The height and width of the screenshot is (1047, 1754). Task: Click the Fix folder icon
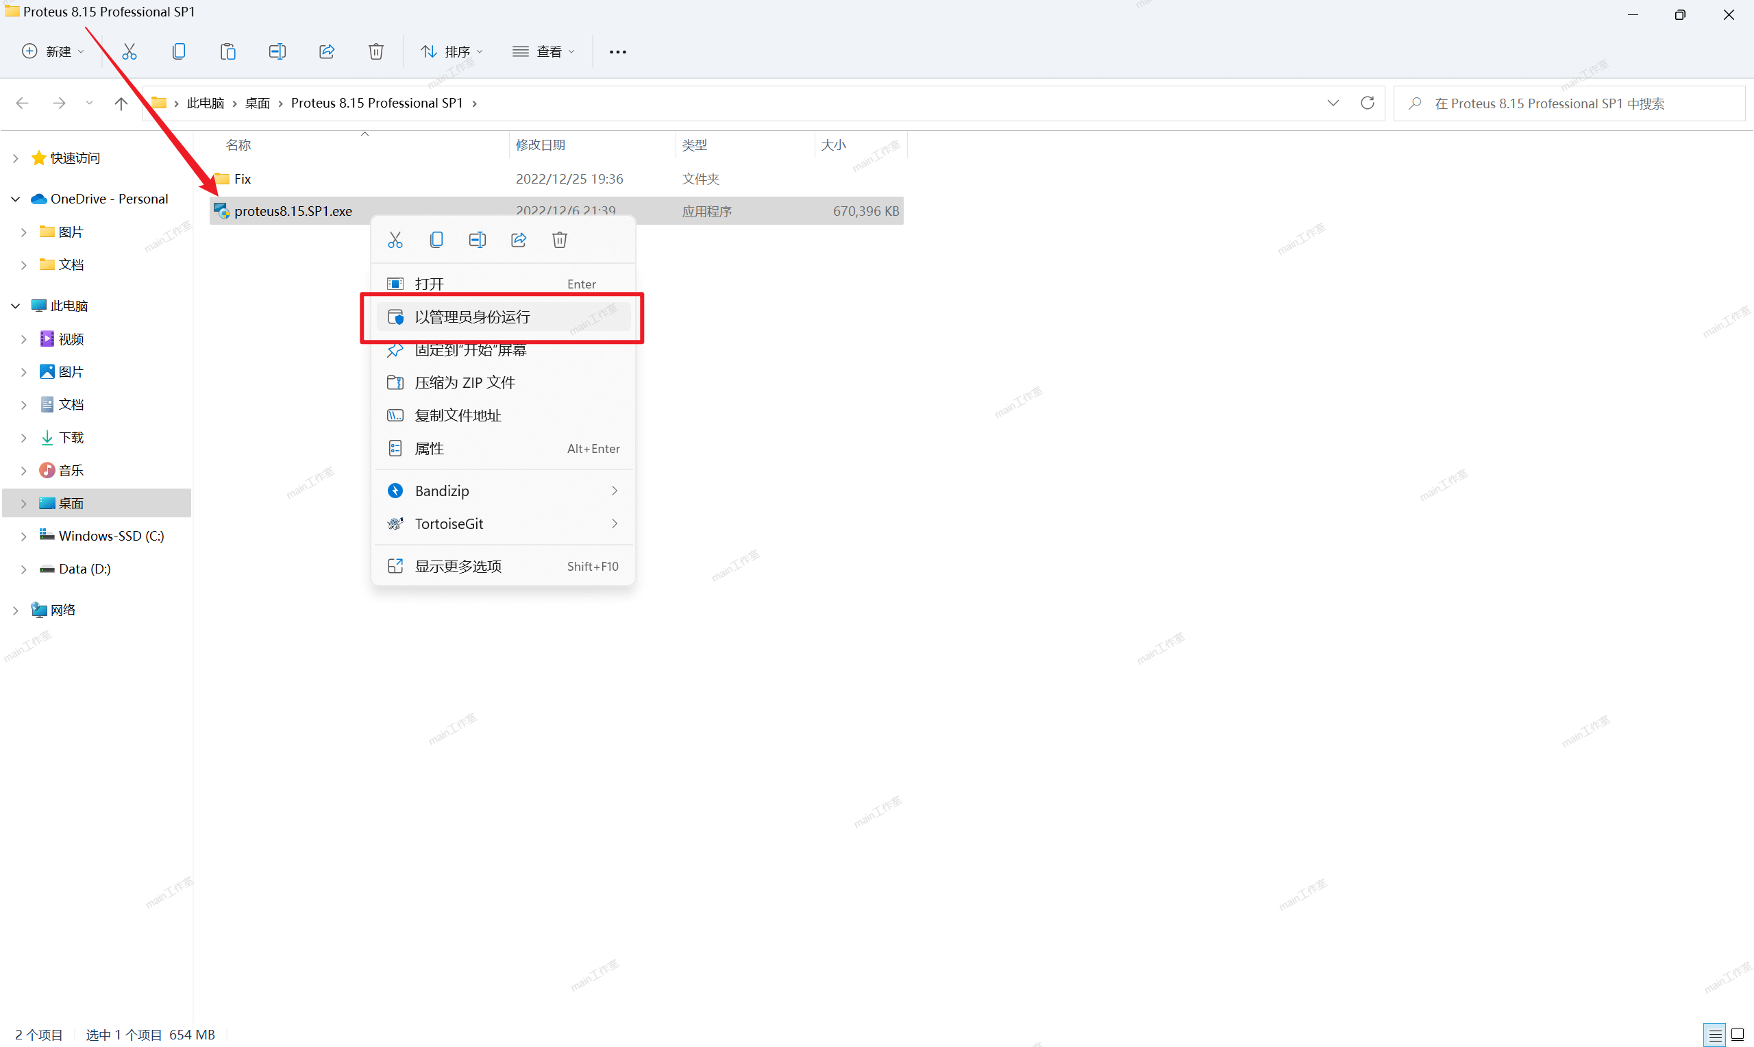[221, 179]
